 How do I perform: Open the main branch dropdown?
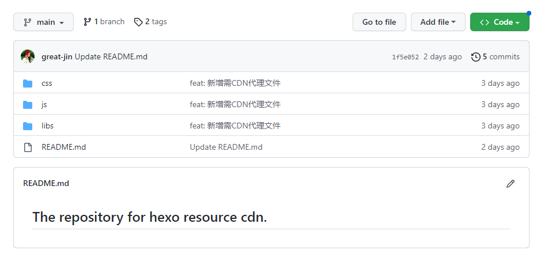(44, 22)
